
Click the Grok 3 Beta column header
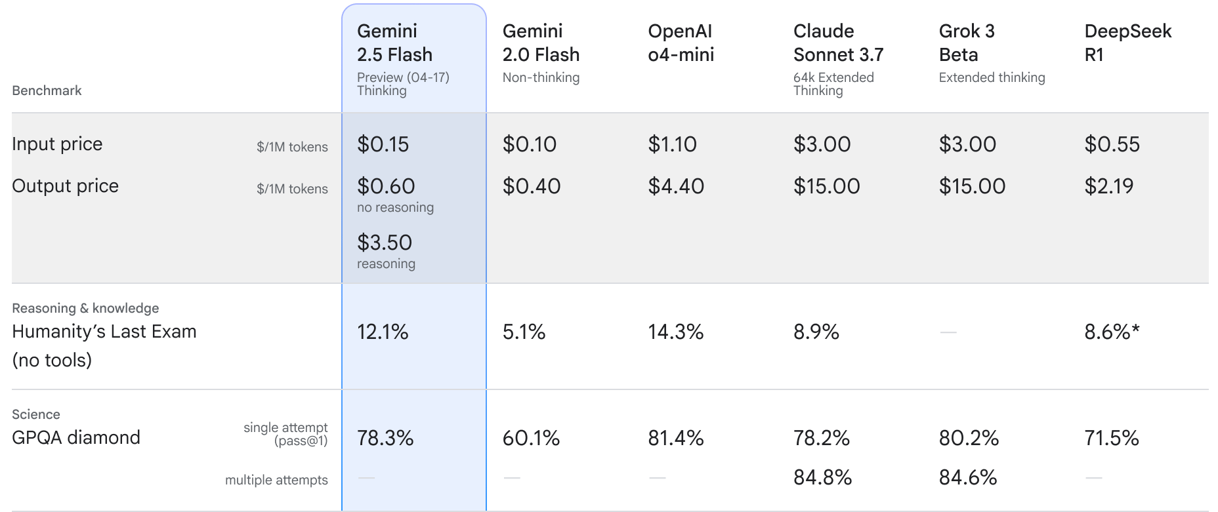click(967, 43)
